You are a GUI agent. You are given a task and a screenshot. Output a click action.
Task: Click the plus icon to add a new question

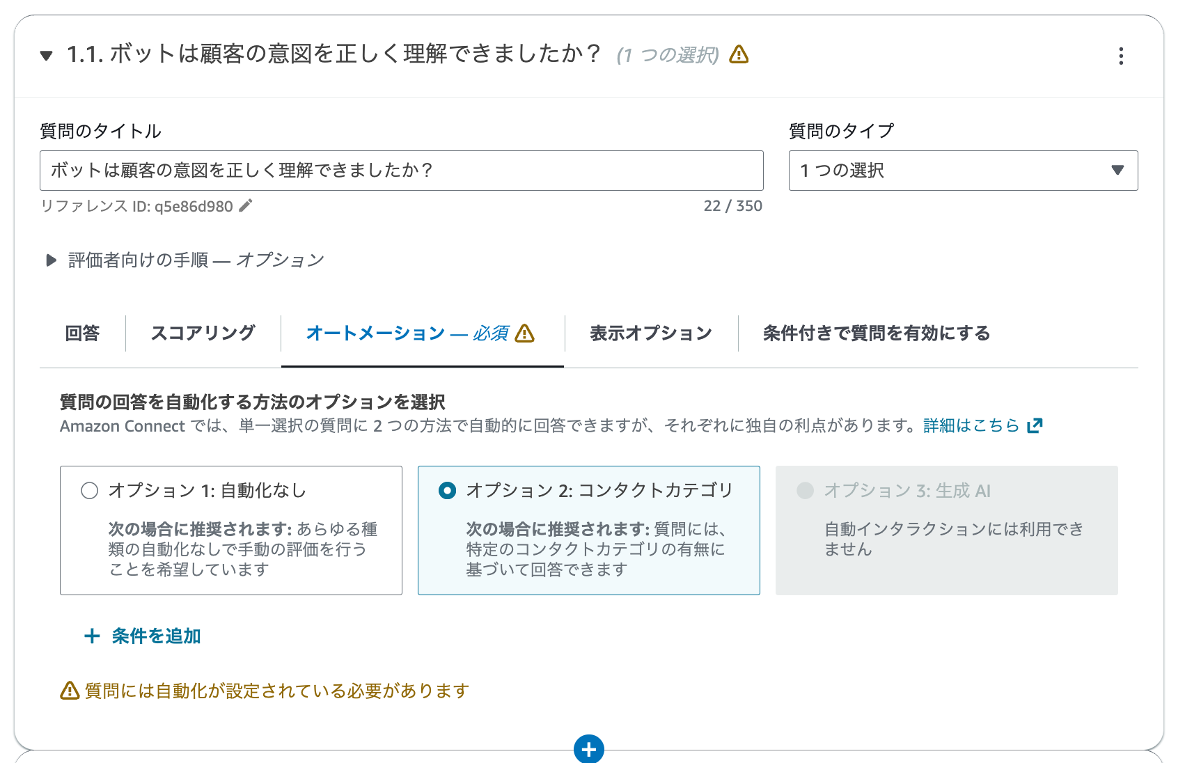coord(590,750)
